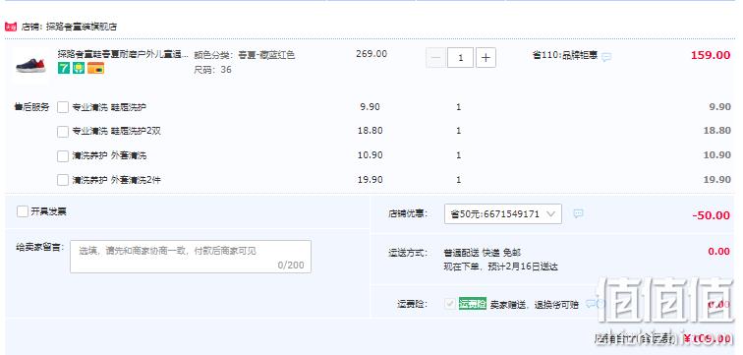Open the shoe product thumbnail
The image size is (743, 355).
(29, 66)
